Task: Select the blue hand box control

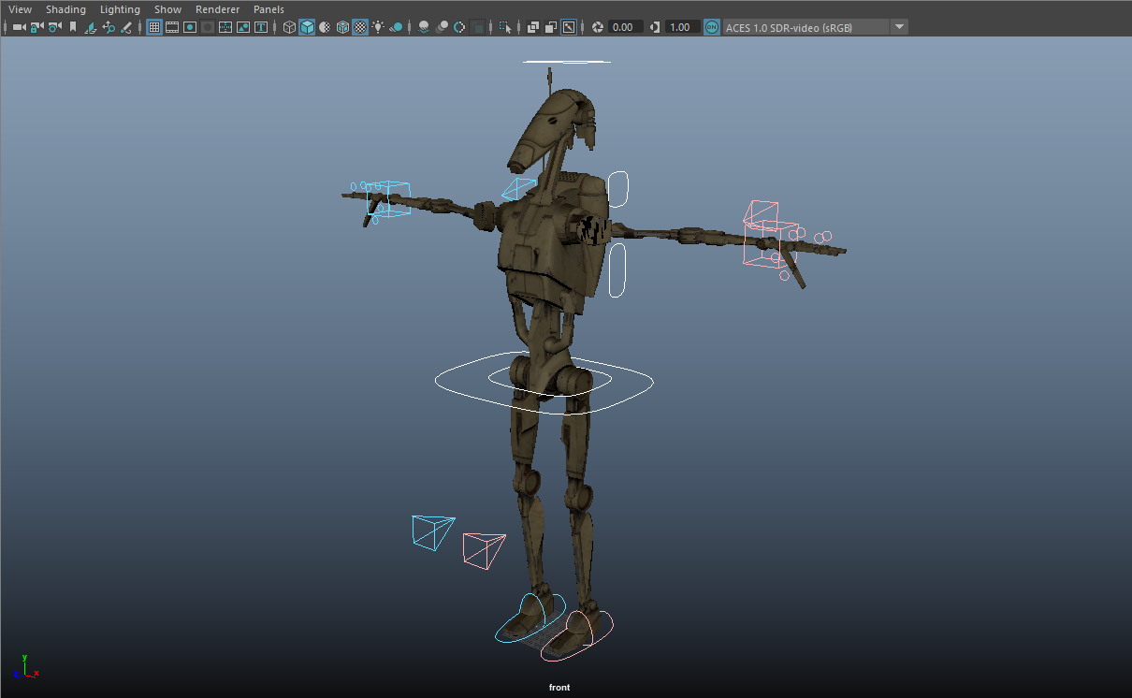Action: [x=388, y=199]
